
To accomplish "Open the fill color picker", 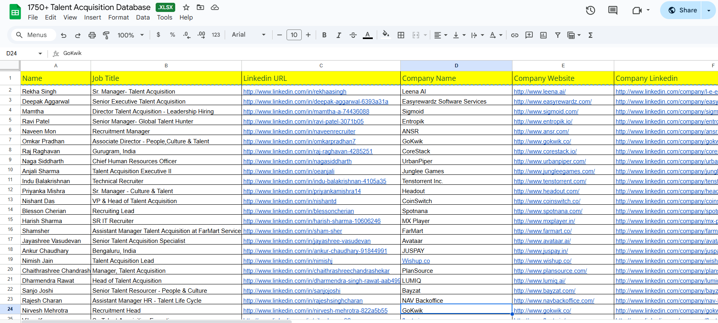I will (x=386, y=35).
